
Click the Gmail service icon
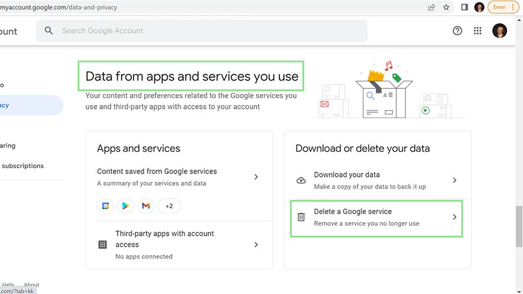pyautogui.click(x=146, y=206)
